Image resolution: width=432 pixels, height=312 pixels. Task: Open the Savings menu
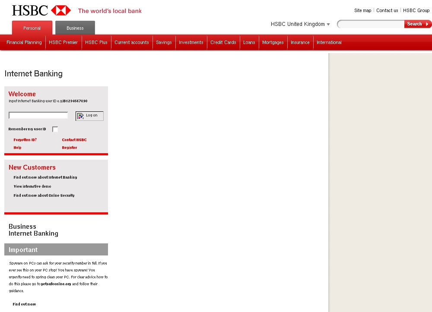coord(164,42)
